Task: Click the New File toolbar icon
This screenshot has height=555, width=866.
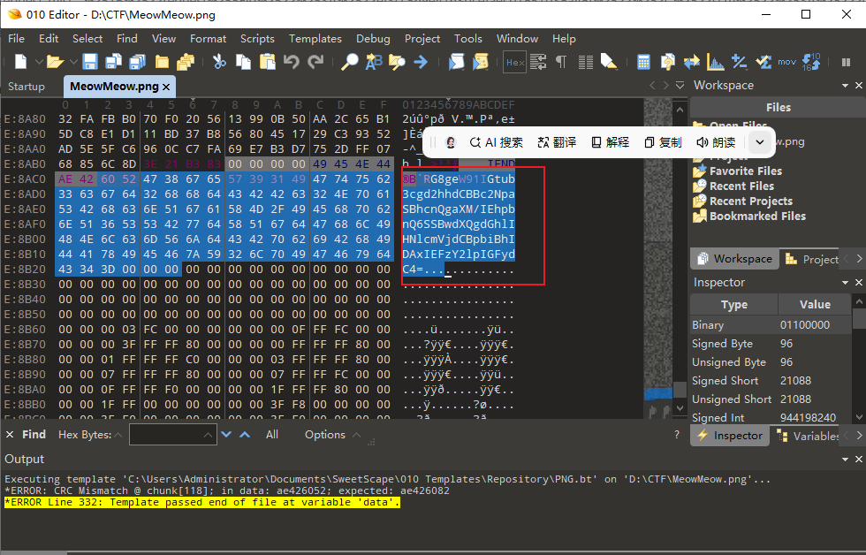Action: tap(20, 62)
